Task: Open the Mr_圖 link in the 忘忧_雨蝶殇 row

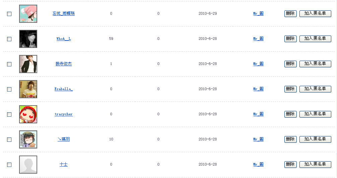Action: coord(258,14)
